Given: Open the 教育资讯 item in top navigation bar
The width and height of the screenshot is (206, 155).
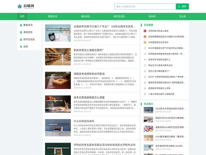Looking at the screenshot, I should click(x=53, y=16).
